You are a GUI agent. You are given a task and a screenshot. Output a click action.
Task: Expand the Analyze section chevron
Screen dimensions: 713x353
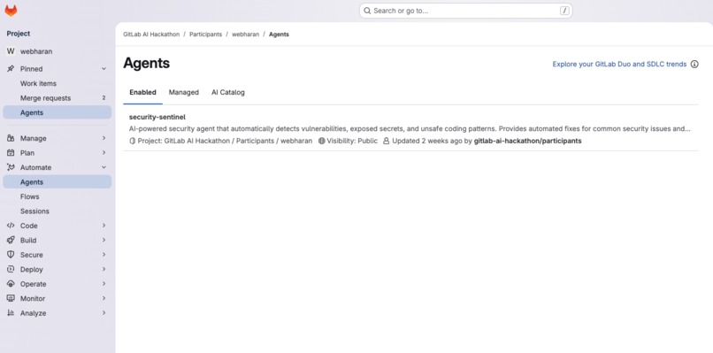(103, 313)
